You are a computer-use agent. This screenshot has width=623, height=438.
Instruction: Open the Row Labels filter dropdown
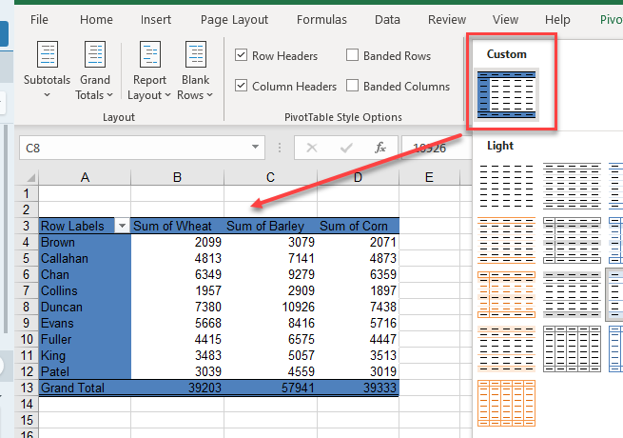121,226
